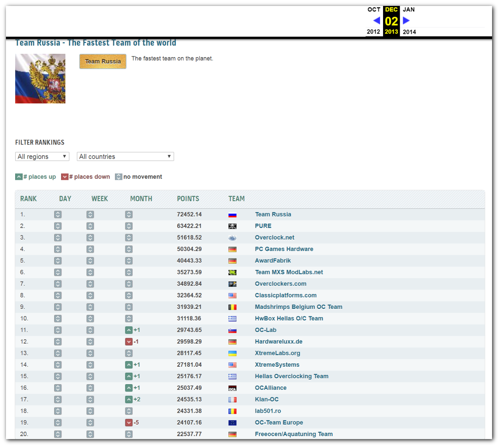This screenshot has height=445, width=498.
Task: Open PC Games Hardware team link
Action: tap(284, 249)
